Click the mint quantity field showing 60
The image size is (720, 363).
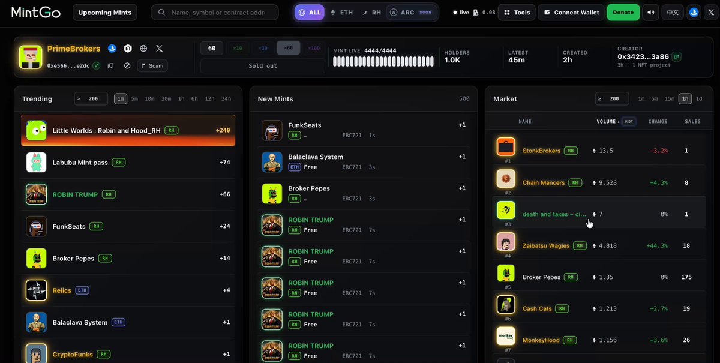pyautogui.click(x=212, y=48)
